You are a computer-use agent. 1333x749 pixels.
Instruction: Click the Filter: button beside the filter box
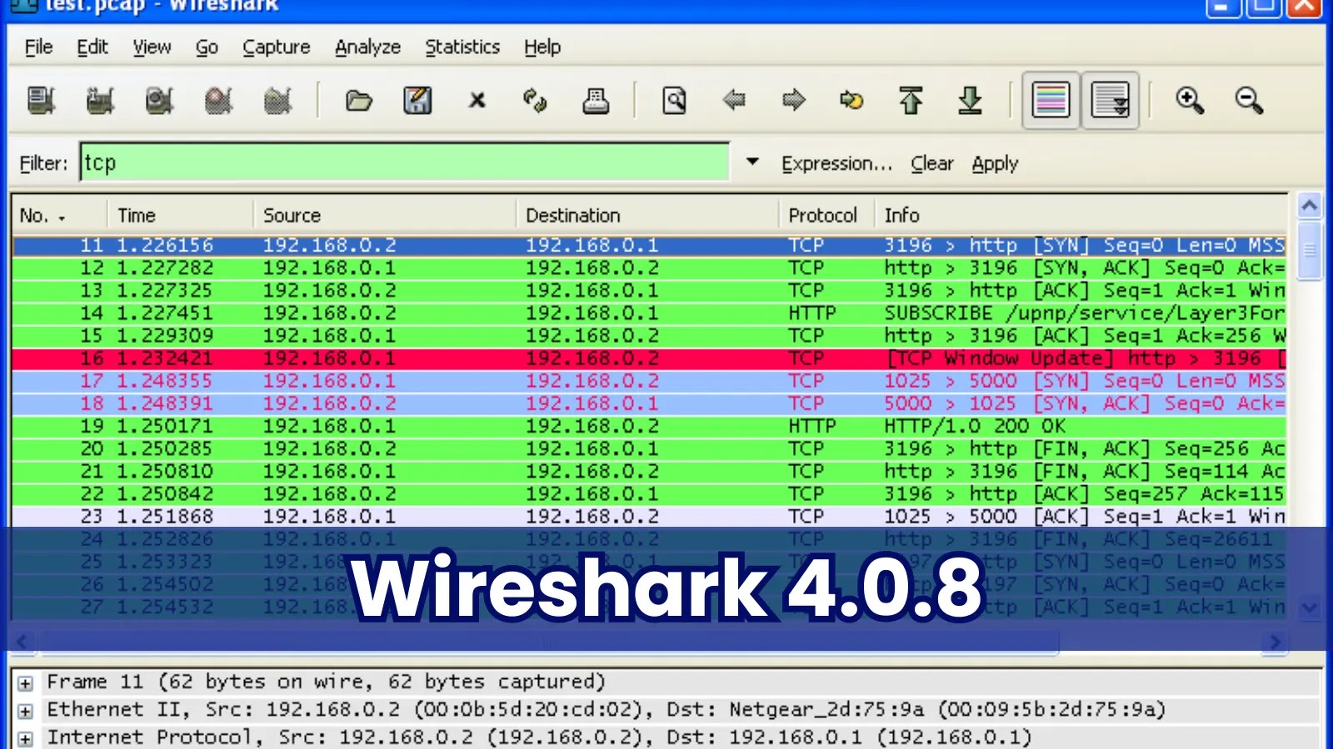[43, 163]
